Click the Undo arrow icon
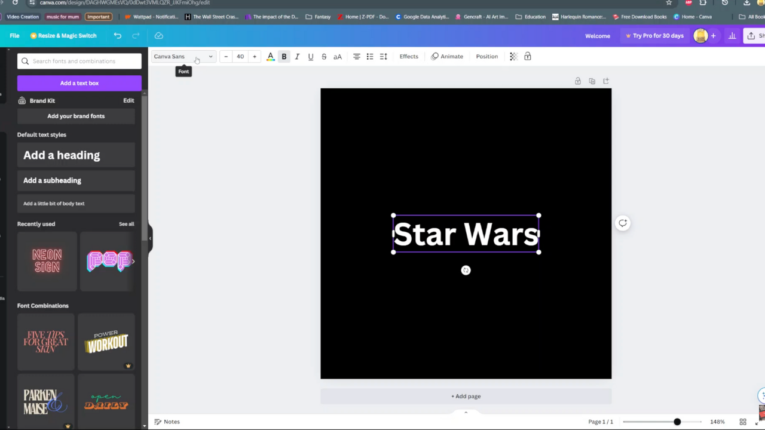765x430 pixels. point(118,36)
